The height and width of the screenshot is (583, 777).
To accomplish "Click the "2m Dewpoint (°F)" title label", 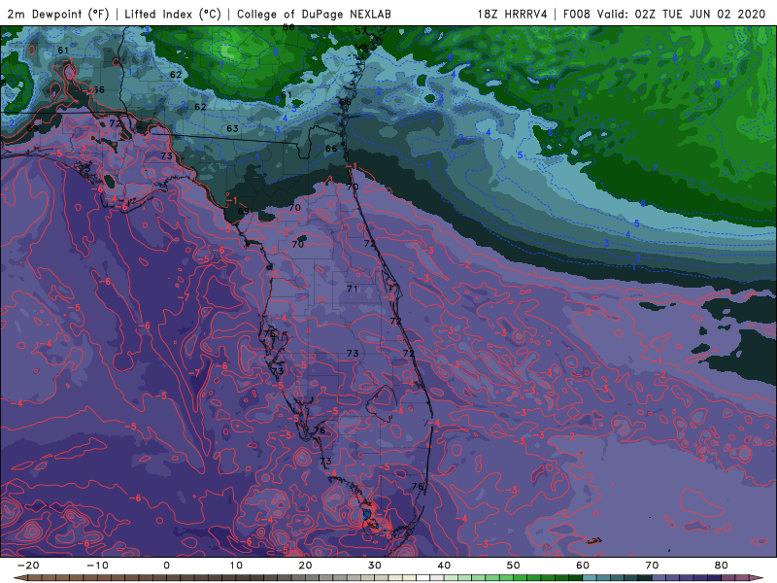I will click(58, 14).
